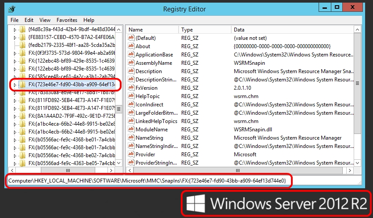Select the FX:{723e46e7-fd90-43bb tree key
Image resolution: width=373 pixels, height=218 pixels.
tap(72, 84)
